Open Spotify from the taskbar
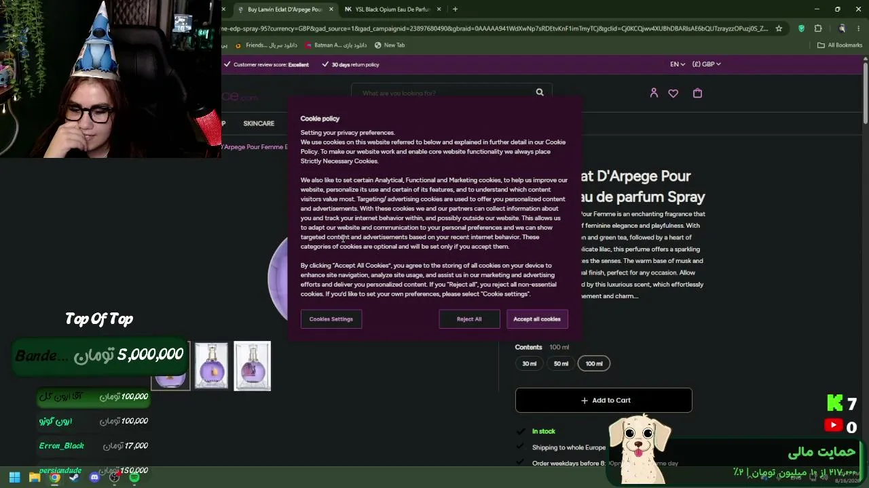 coord(134,478)
